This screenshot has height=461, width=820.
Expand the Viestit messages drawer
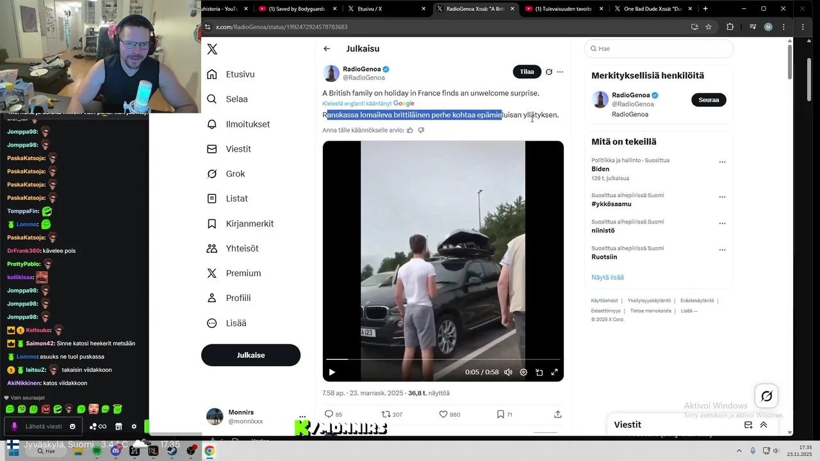tap(764, 425)
